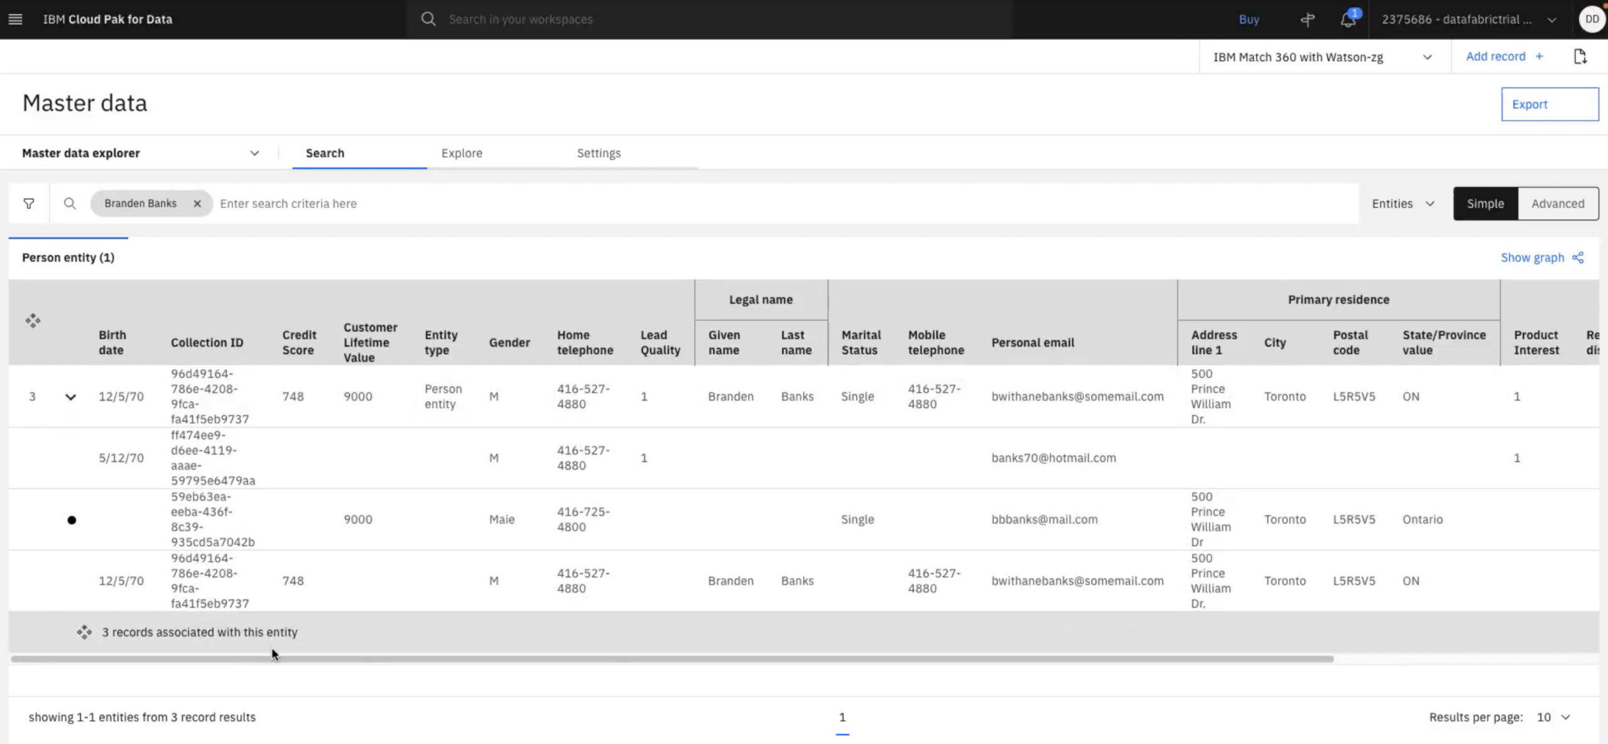Viewport: 1608px width, 744px height.
Task: Click the Entity type column header
Action: pyautogui.click(x=441, y=343)
